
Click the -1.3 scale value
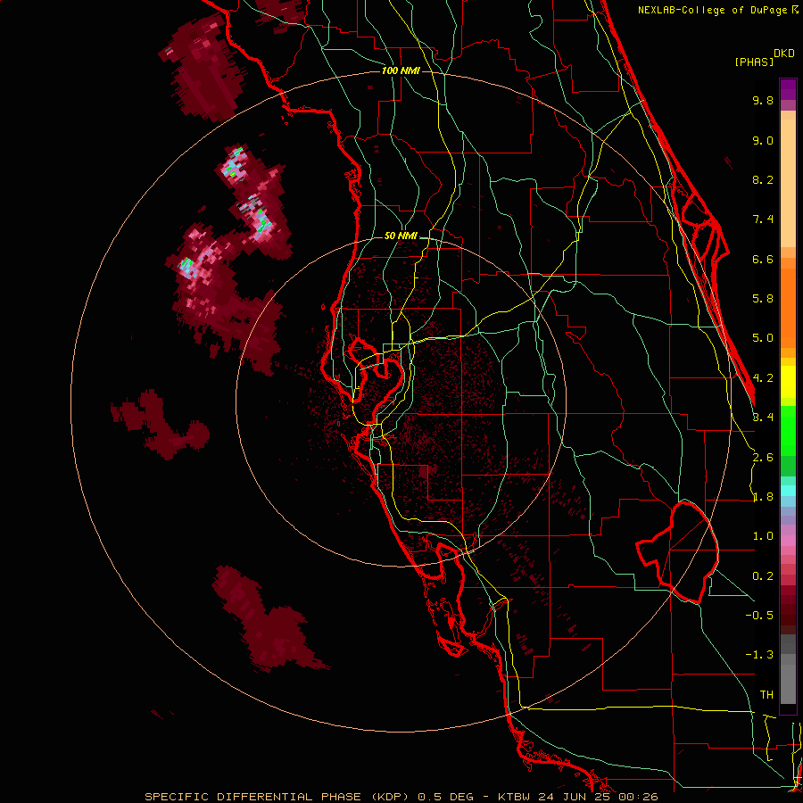click(759, 655)
